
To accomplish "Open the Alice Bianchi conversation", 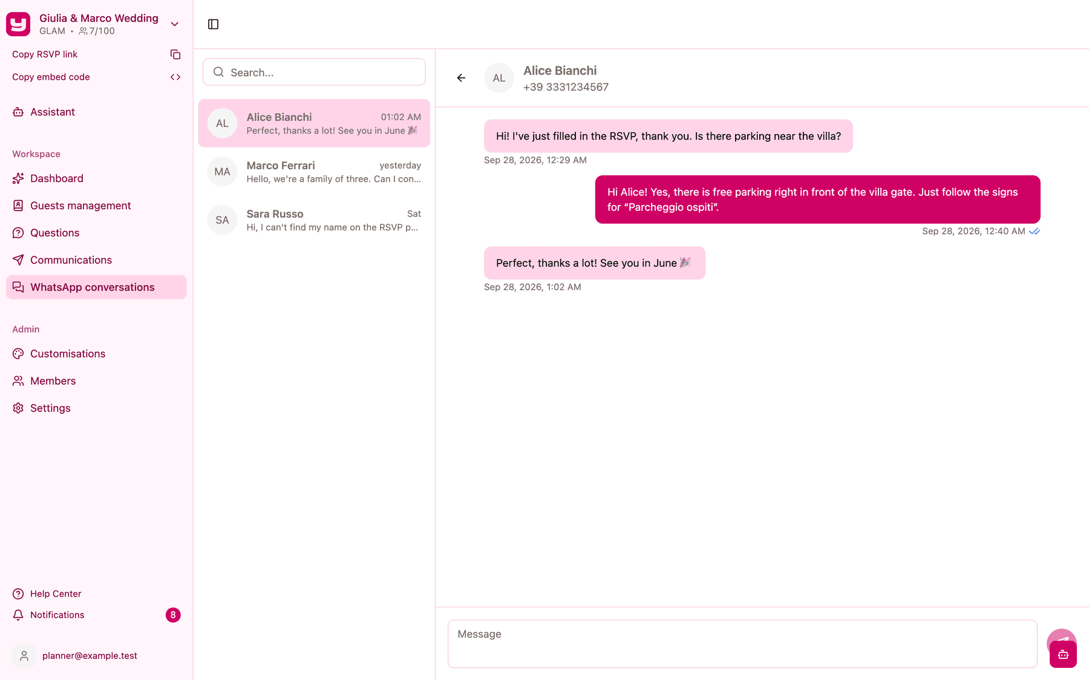I will click(314, 123).
